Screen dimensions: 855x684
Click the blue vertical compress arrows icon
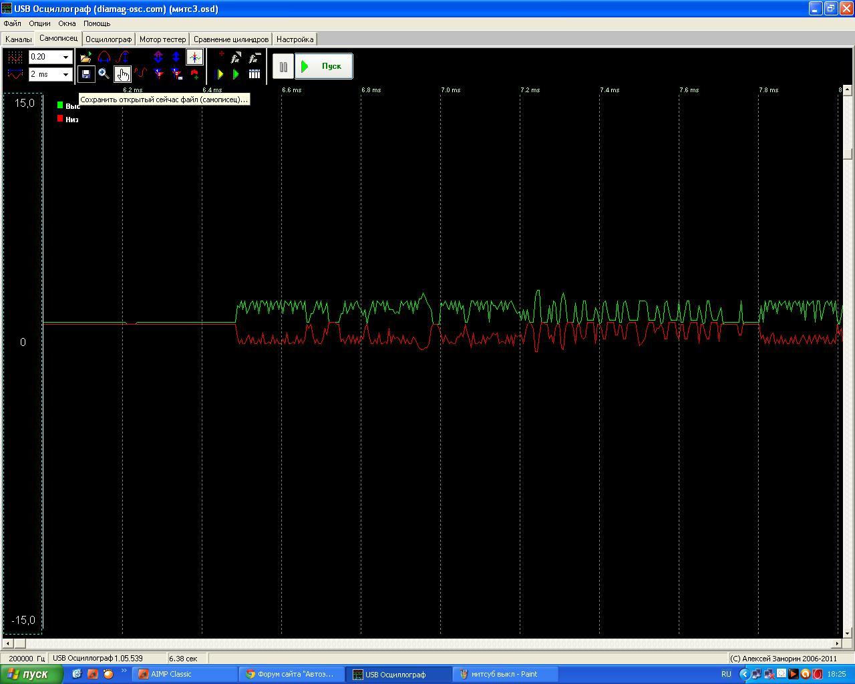click(x=176, y=57)
